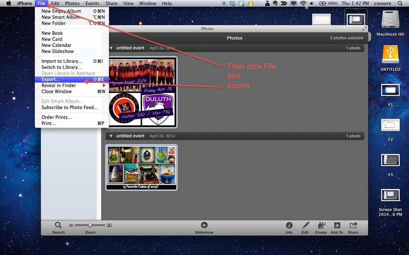This screenshot has width=409, height=255.
Task: Open the Share icon in toolbar
Action: 353,225
